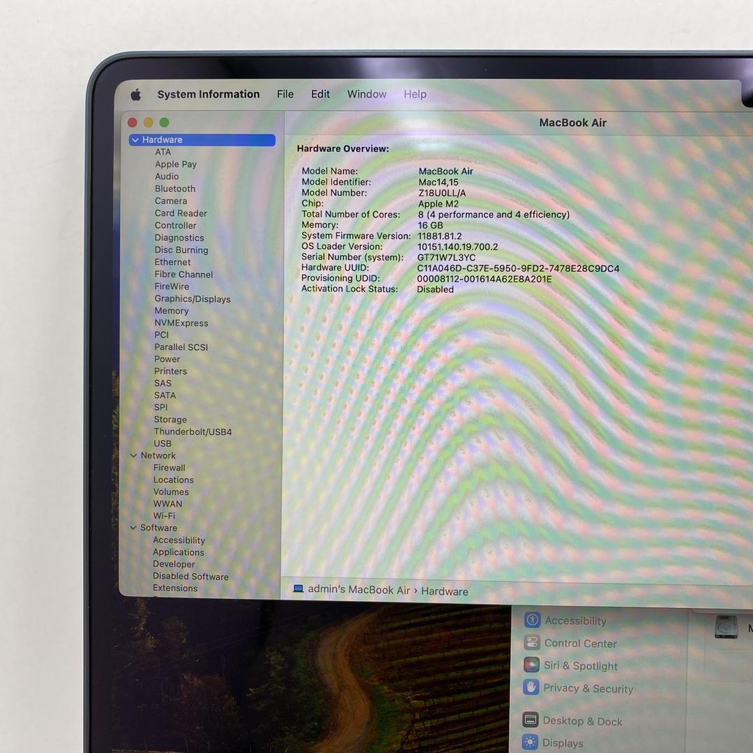Select Parallel SCSI in the sidebar

click(181, 347)
